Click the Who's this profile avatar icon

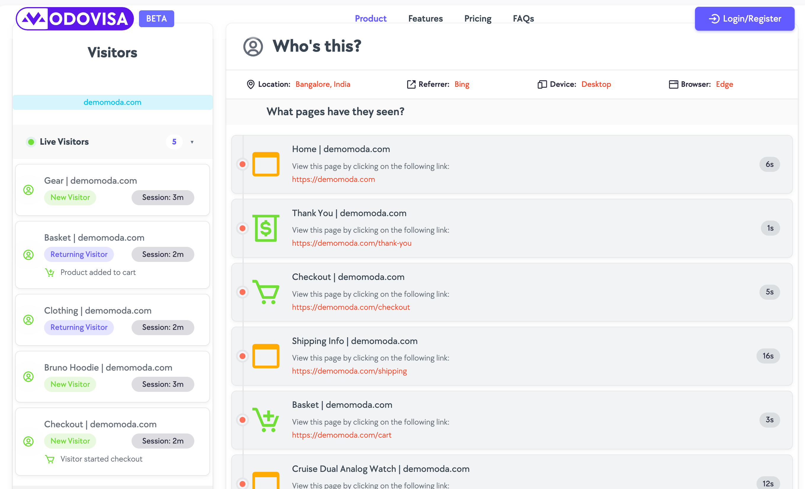point(253,46)
